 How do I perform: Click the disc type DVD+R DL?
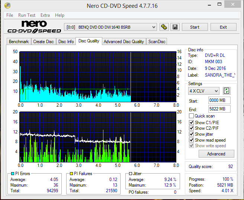coord(215,55)
